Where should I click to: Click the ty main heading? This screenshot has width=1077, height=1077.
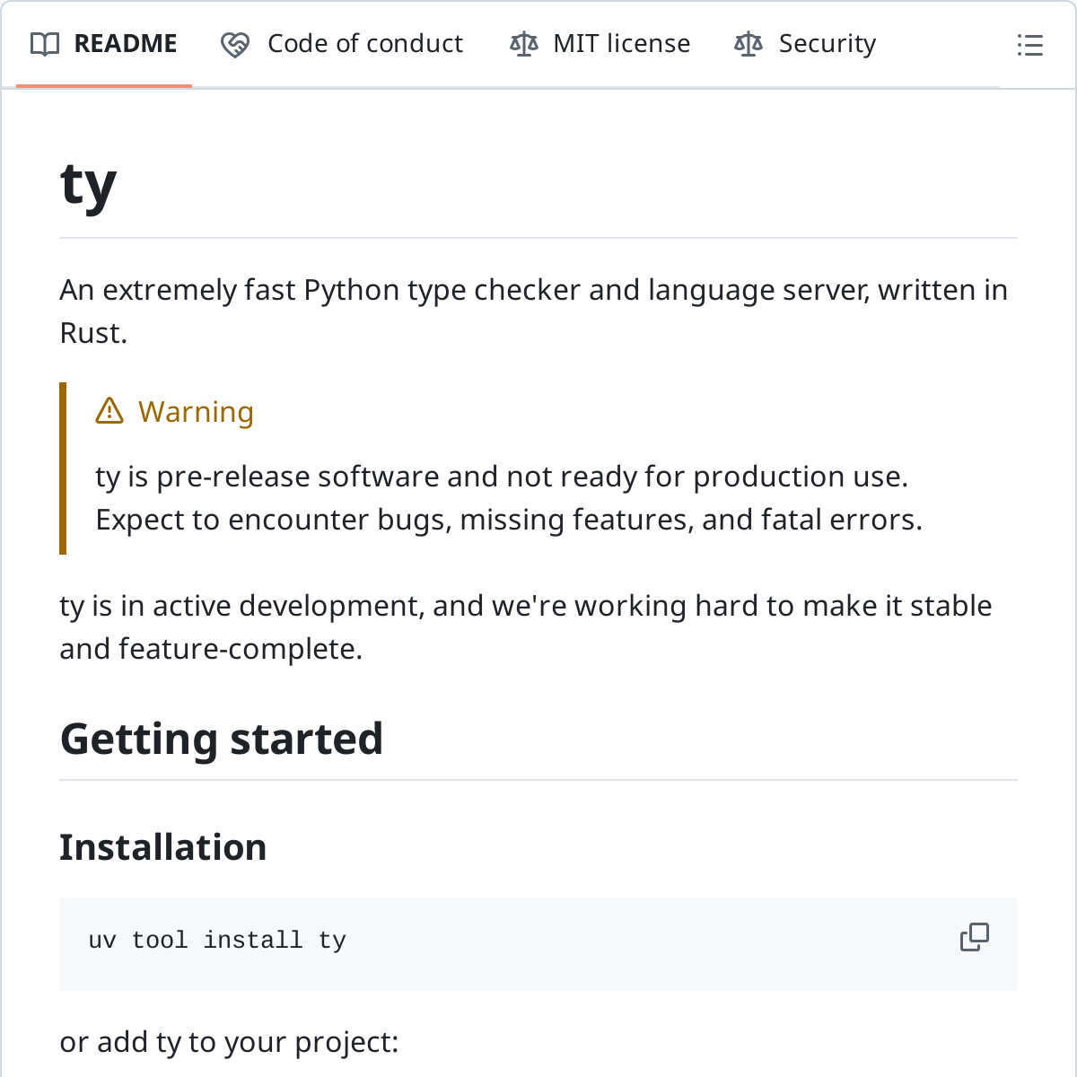pyautogui.click(x=88, y=185)
